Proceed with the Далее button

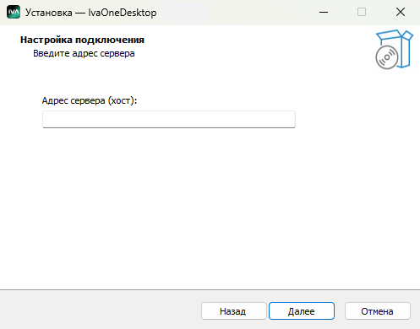click(x=302, y=311)
